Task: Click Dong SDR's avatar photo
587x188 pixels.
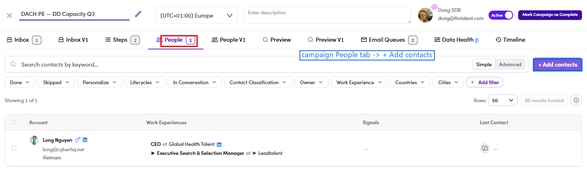Action: tap(425, 15)
